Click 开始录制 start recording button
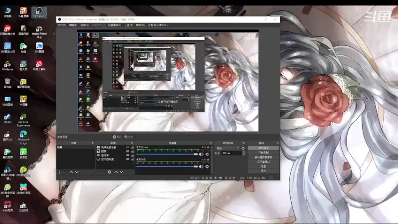398x224 pixels. pyautogui.click(x=263, y=153)
